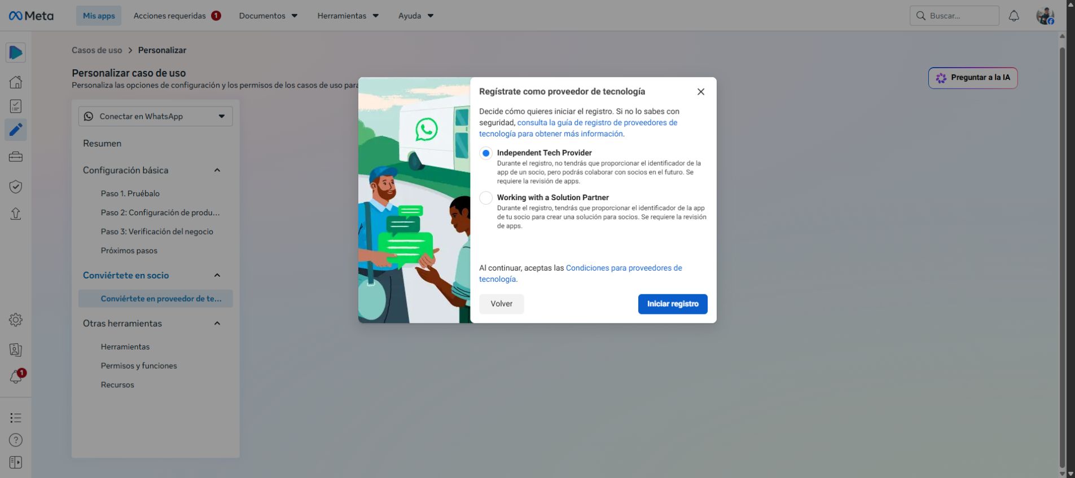Click the page vertical scrollbar

[1063, 256]
